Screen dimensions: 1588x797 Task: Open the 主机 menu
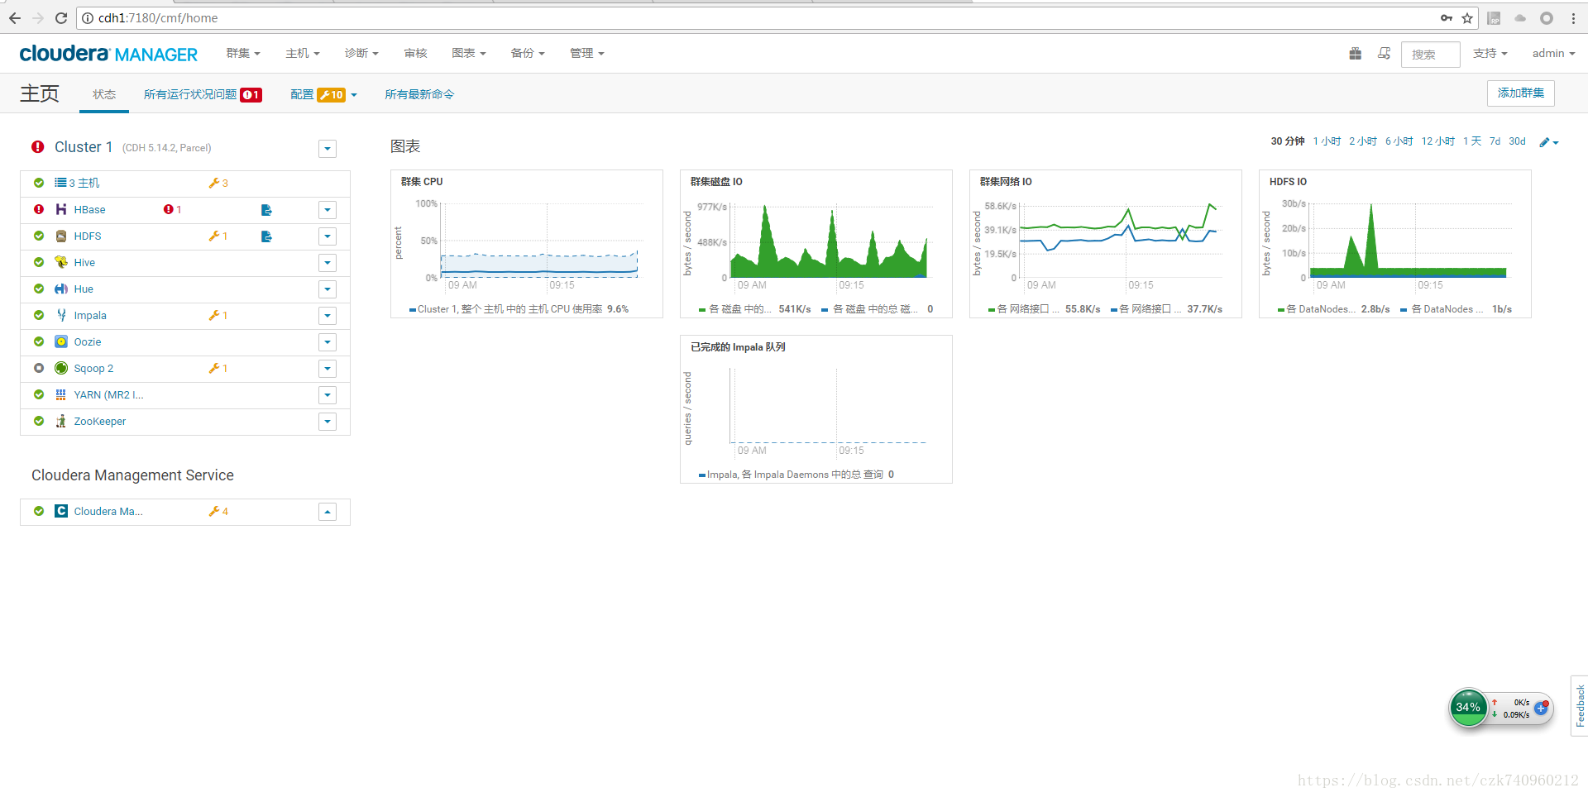(x=303, y=53)
